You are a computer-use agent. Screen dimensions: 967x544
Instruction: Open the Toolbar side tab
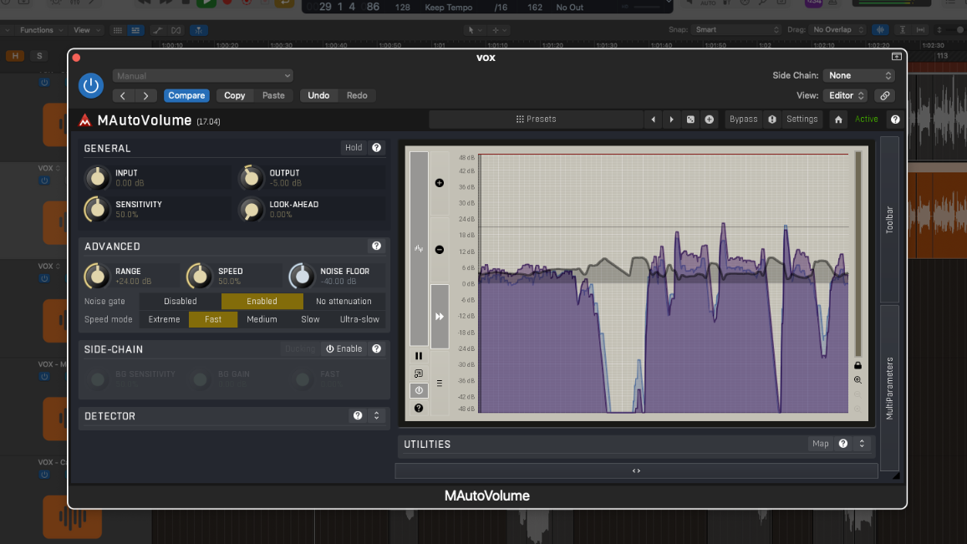click(889, 220)
